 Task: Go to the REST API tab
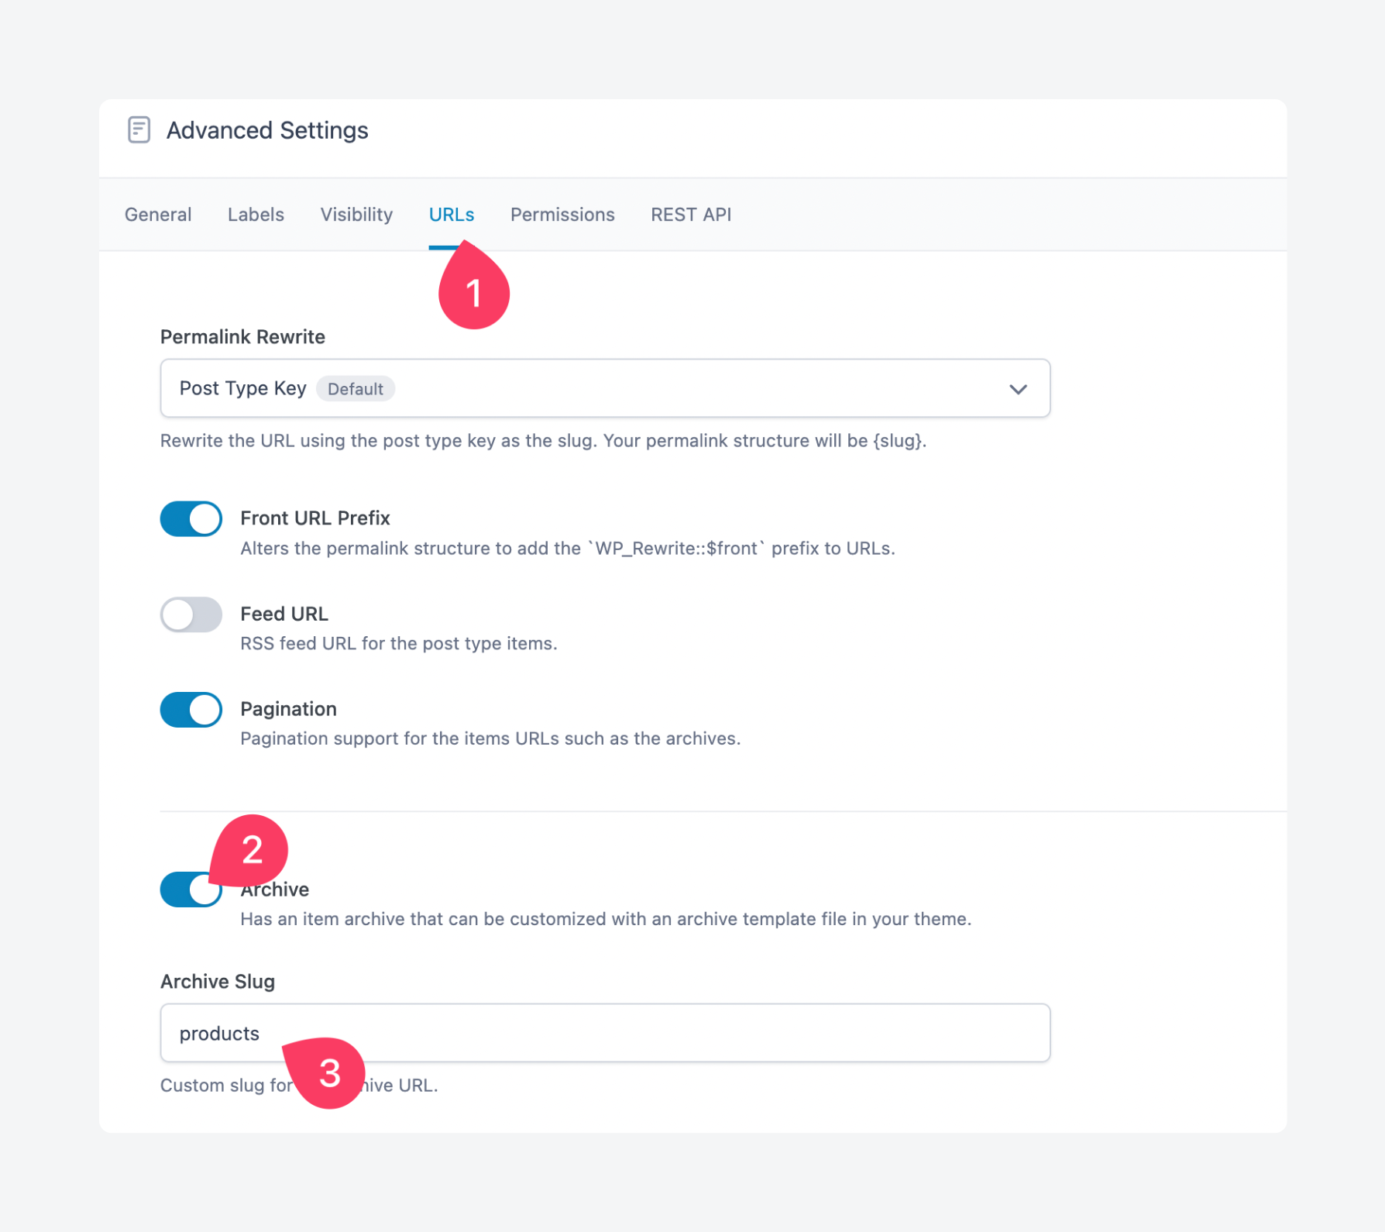coord(691,215)
